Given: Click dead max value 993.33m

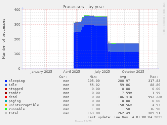Looking at the screenshot, I should 155,97.
